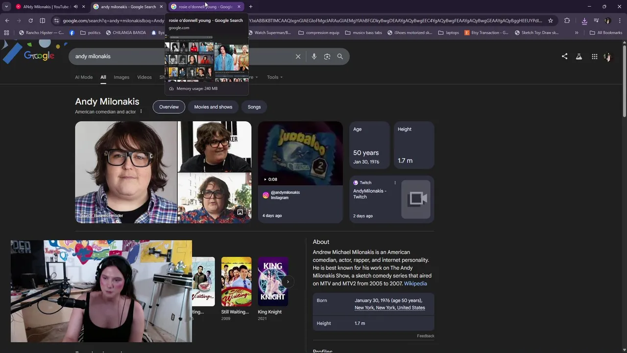Open the Rancho Hipster bookmark

pos(42,33)
